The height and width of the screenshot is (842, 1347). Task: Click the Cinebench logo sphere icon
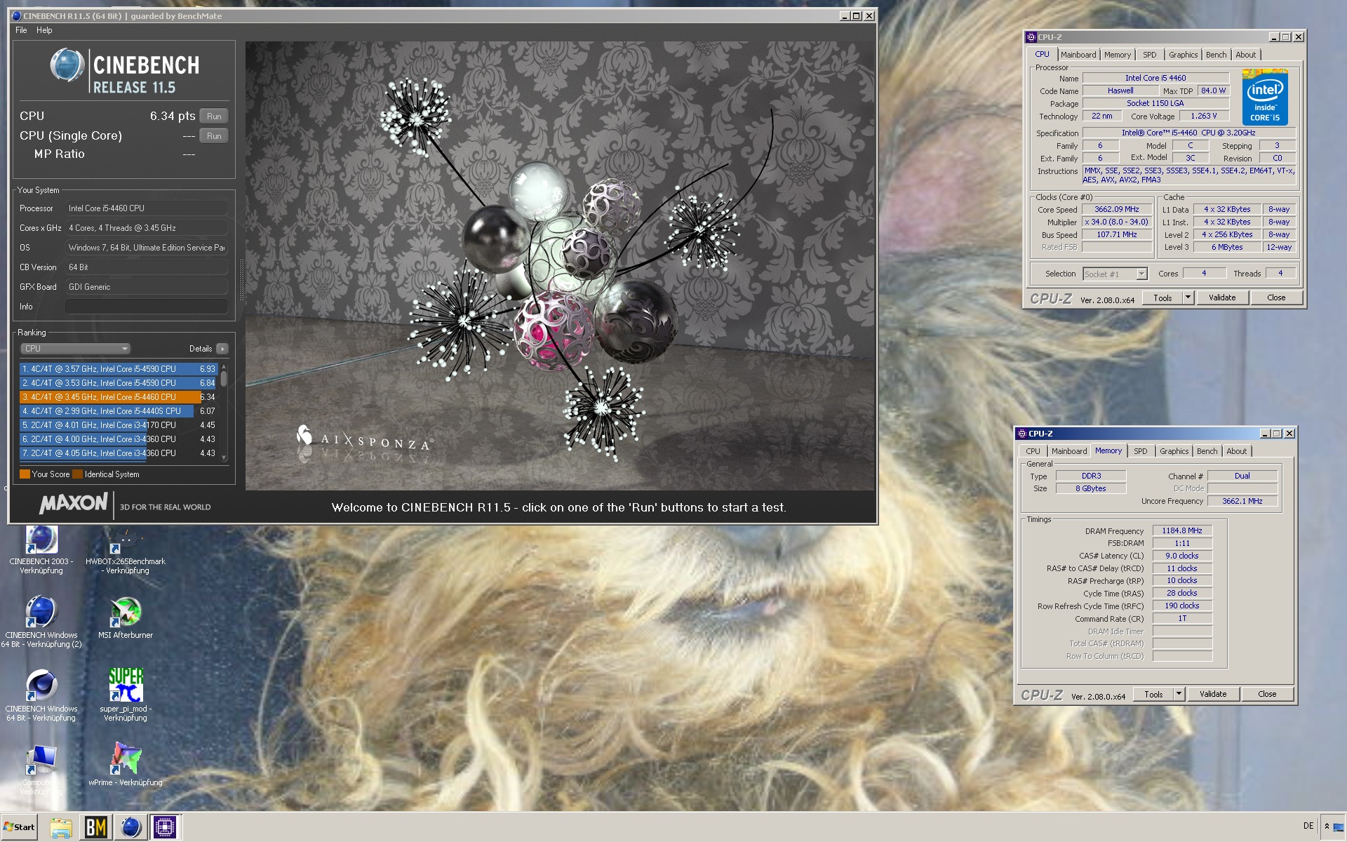pos(67,65)
